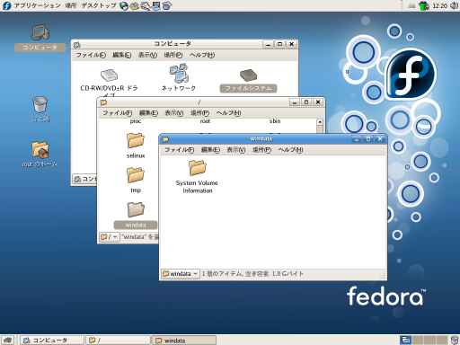Launch the web browser globe icon
The height and width of the screenshot is (345, 460).
[124, 5]
